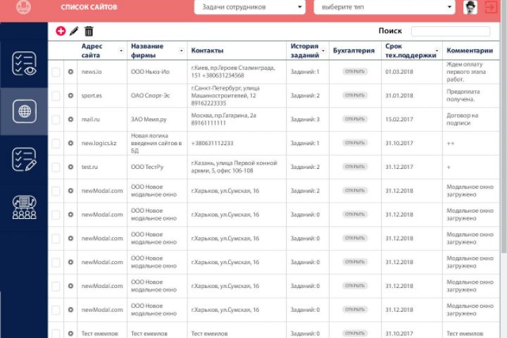Open the checklist with pencil sidebar icon
The width and height of the screenshot is (507, 338).
point(24,159)
